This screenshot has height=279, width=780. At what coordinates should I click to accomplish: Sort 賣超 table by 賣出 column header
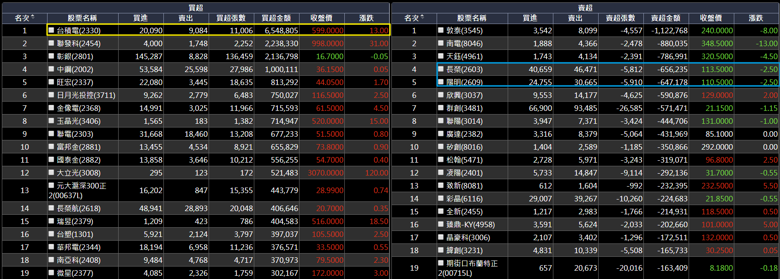click(x=575, y=18)
